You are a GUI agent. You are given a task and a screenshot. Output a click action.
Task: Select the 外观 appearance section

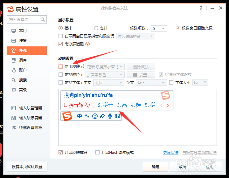point(27,51)
